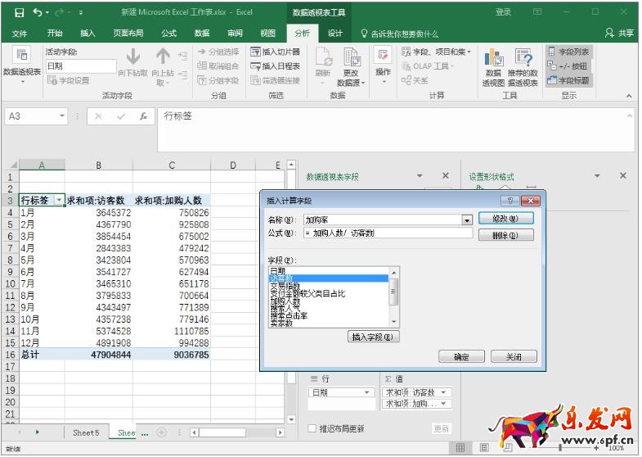
Task: Switch to the Home (开始) tab
Action: [x=55, y=34]
